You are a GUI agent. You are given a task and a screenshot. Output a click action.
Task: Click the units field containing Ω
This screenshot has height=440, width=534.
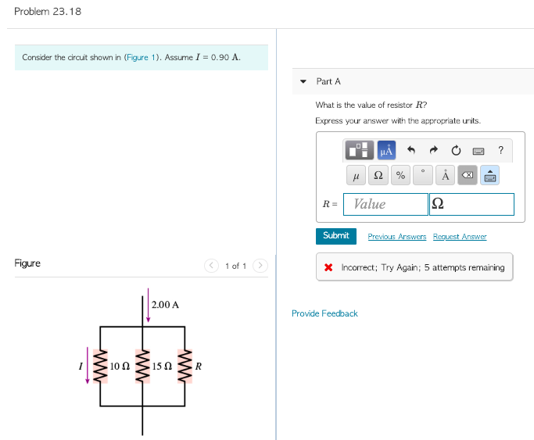coord(471,204)
